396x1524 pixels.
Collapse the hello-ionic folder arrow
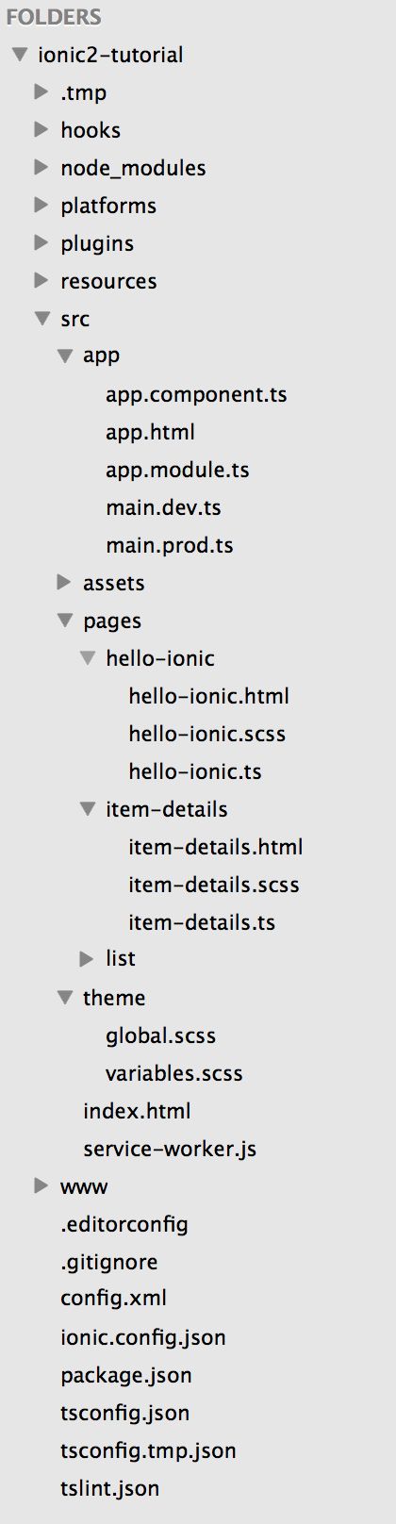pos(88,658)
